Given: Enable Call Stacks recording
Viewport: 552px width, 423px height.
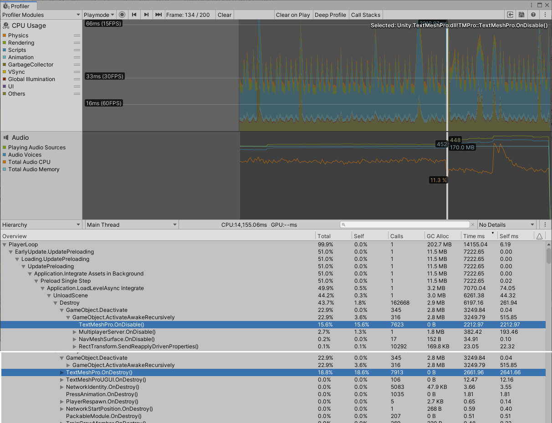Looking at the screenshot, I should (366, 15).
